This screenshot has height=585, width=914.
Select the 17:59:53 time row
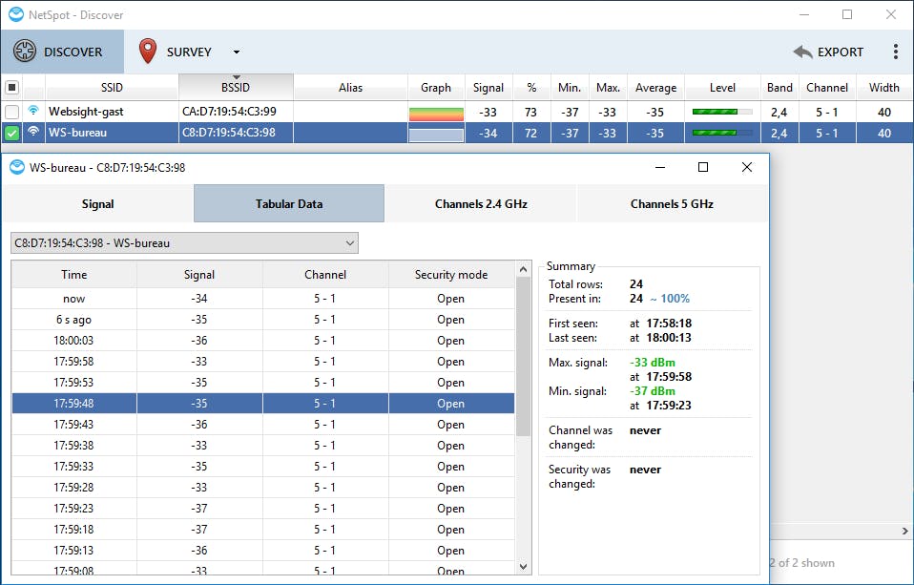coord(263,382)
